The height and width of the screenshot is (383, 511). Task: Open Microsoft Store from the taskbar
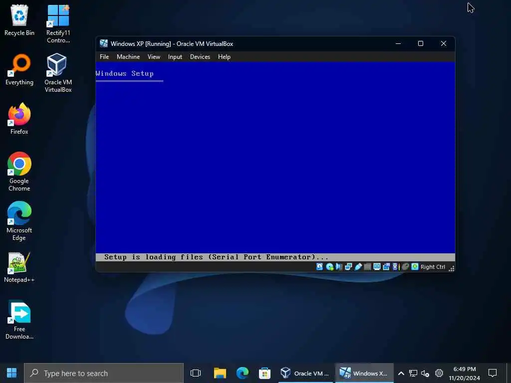(x=264, y=373)
